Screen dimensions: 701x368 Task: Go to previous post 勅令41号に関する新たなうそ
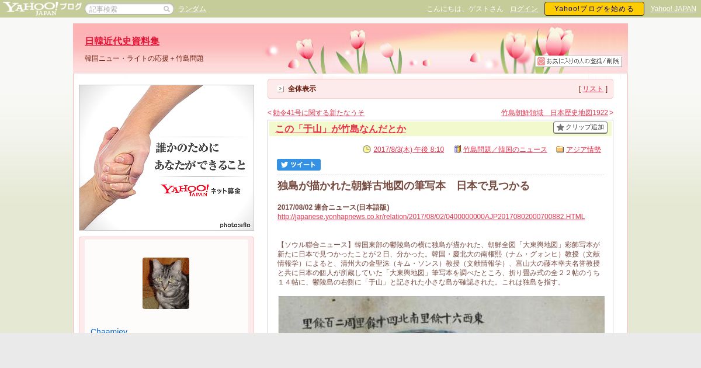(x=318, y=113)
